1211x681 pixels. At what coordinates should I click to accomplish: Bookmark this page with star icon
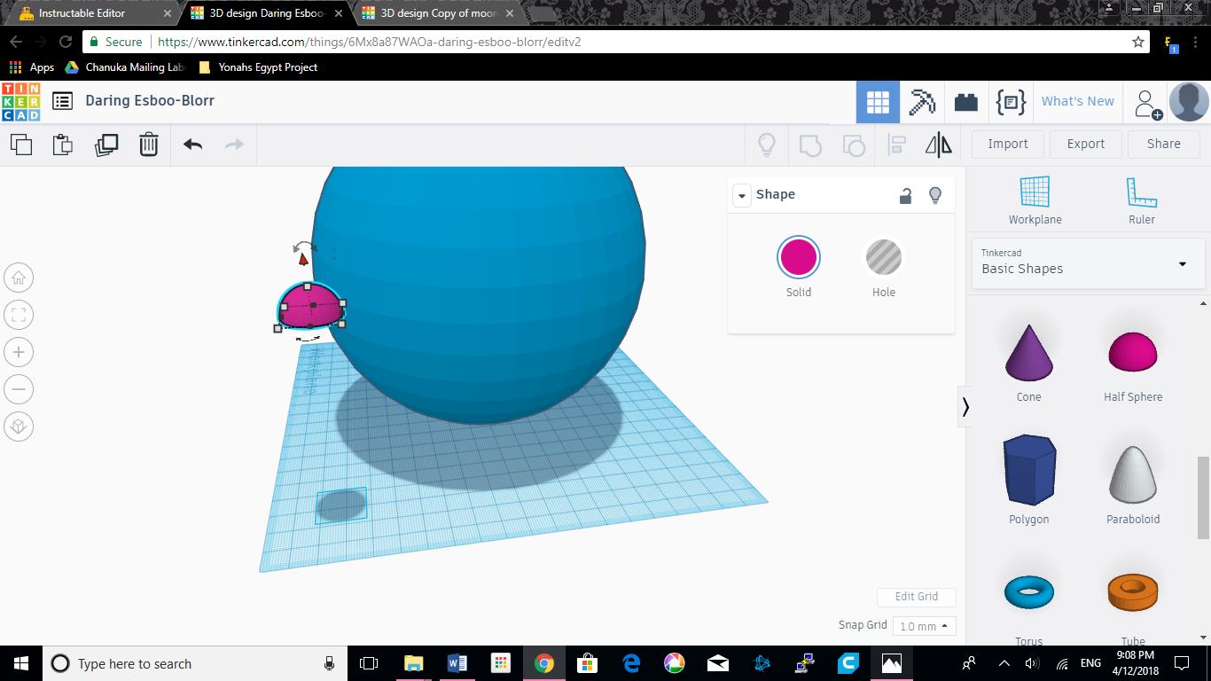(x=1138, y=42)
